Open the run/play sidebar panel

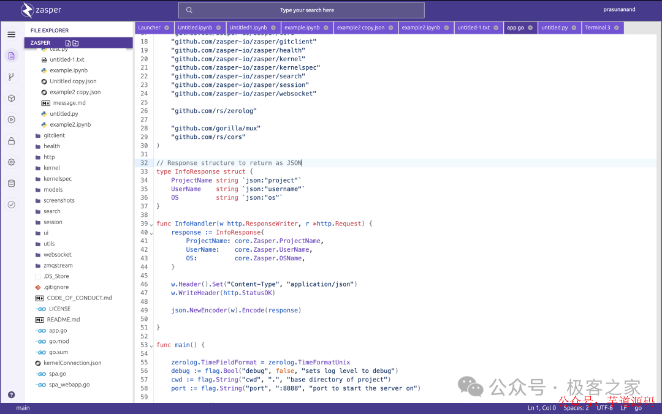point(12,119)
